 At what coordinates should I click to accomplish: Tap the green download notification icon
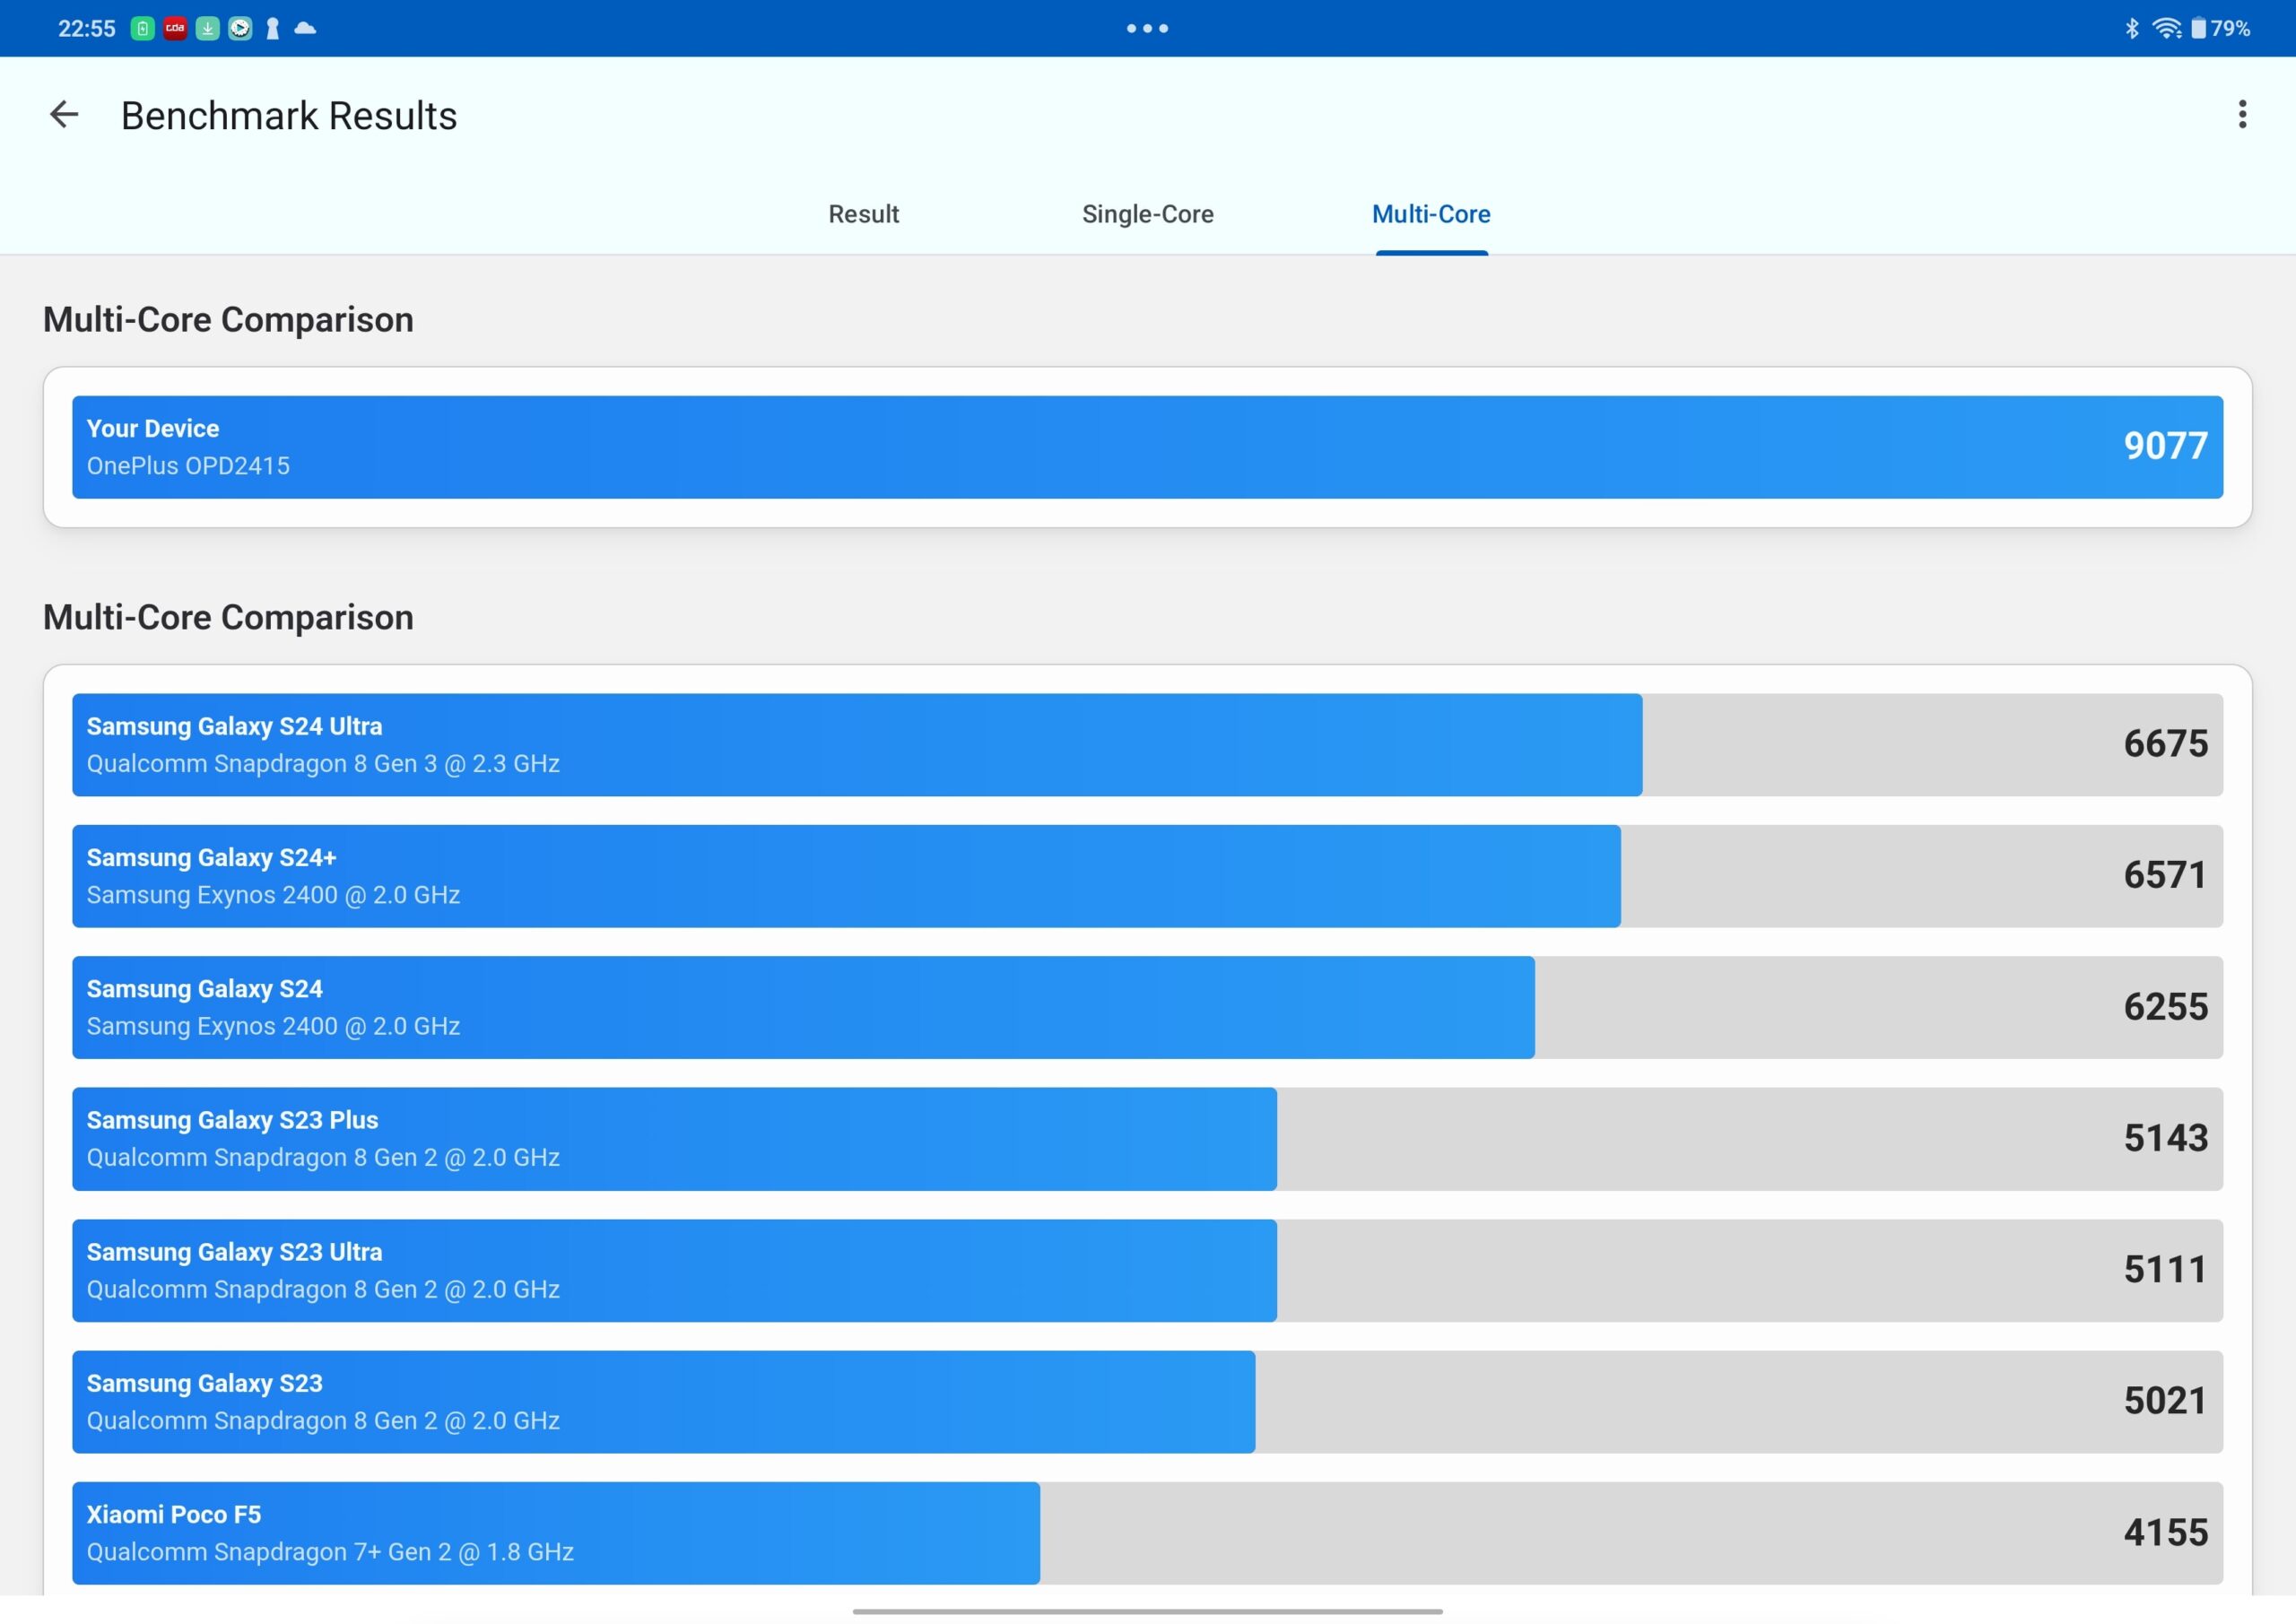[x=207, y=28]
